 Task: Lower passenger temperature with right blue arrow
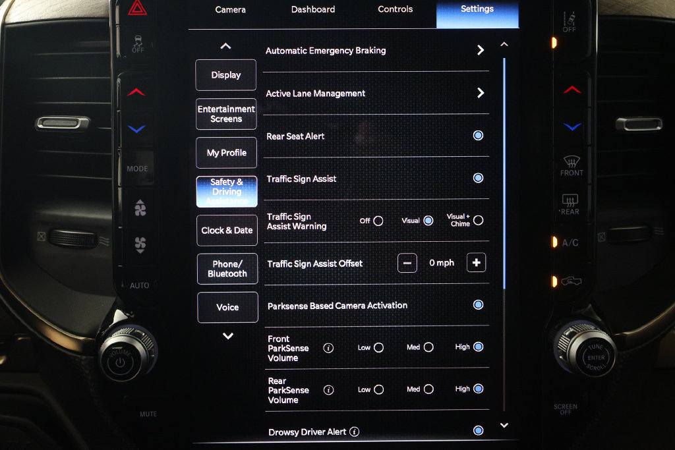point(573,127)
